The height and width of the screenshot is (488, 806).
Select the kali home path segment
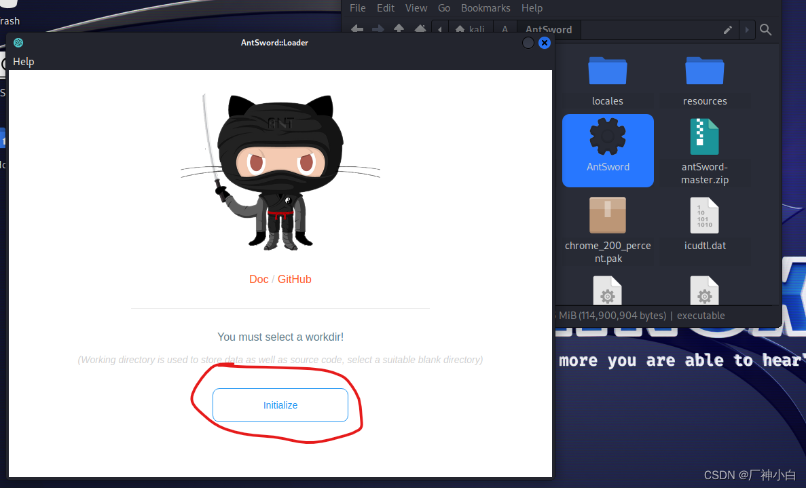pos(471,30)
